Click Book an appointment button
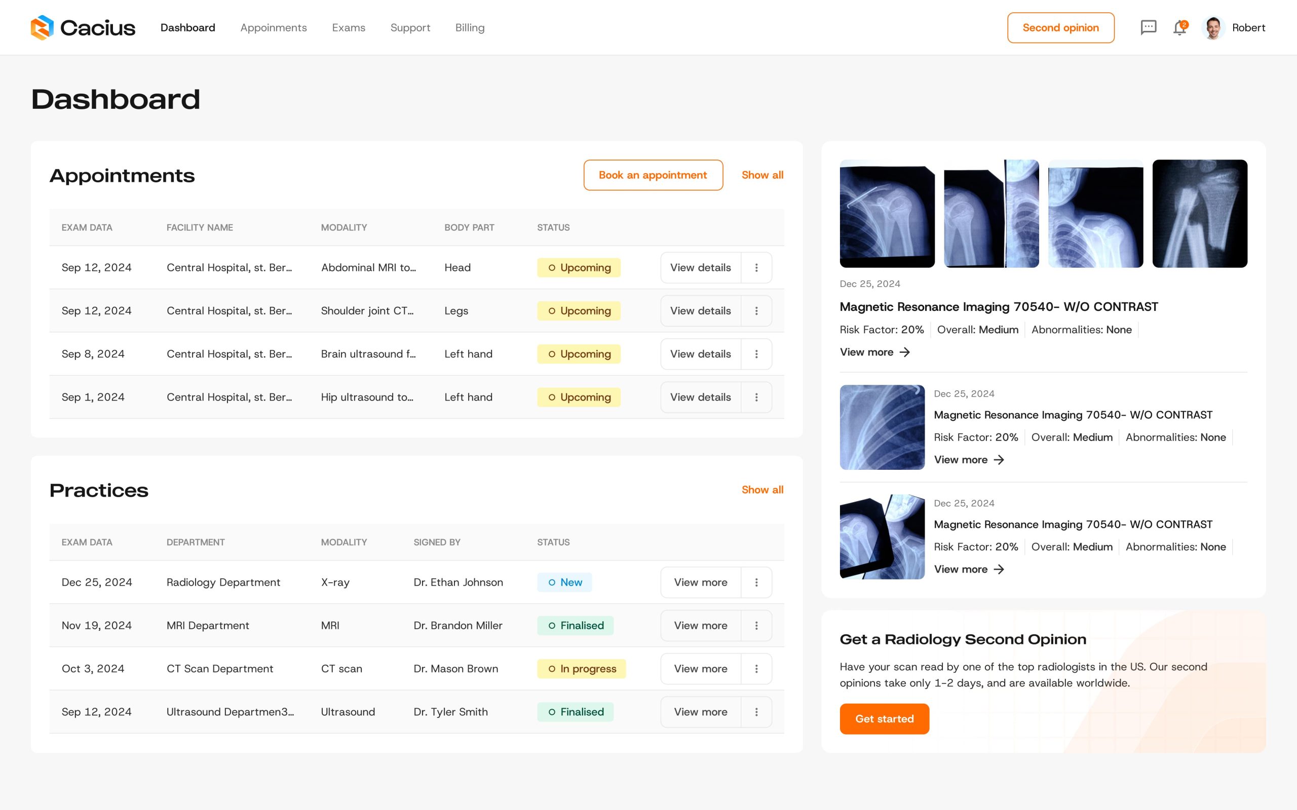1297x810 pixels. tap(653, 175)
